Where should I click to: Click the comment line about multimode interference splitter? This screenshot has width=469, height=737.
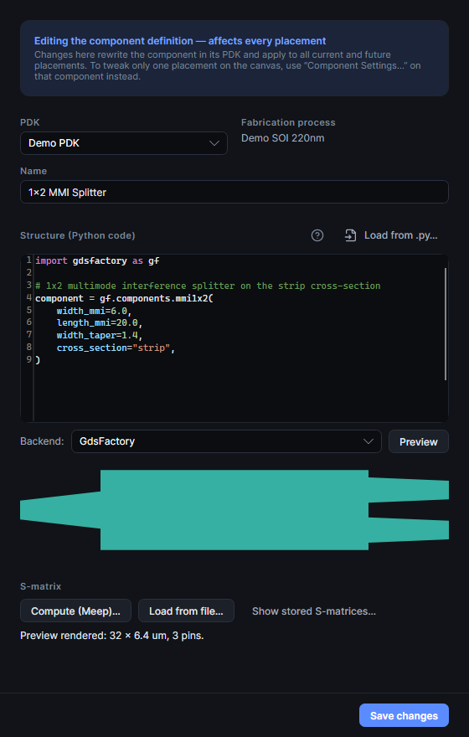[x=208, y=286]
